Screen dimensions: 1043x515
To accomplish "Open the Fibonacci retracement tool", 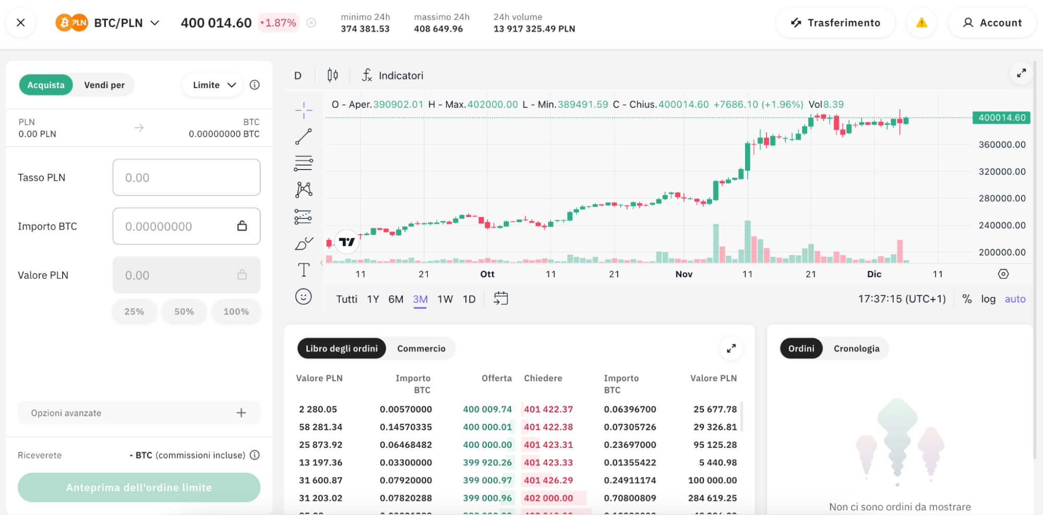I will [303, 163].
